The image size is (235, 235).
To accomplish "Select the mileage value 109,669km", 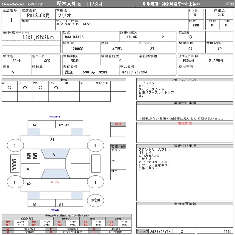I will click(38, 37).
